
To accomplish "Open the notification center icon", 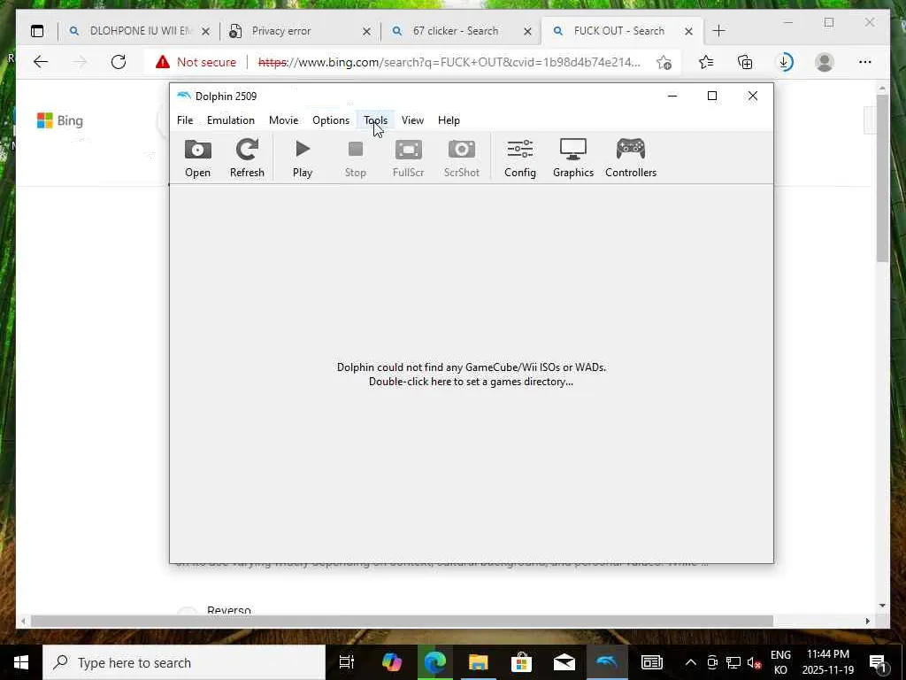I will coord(878,662).
